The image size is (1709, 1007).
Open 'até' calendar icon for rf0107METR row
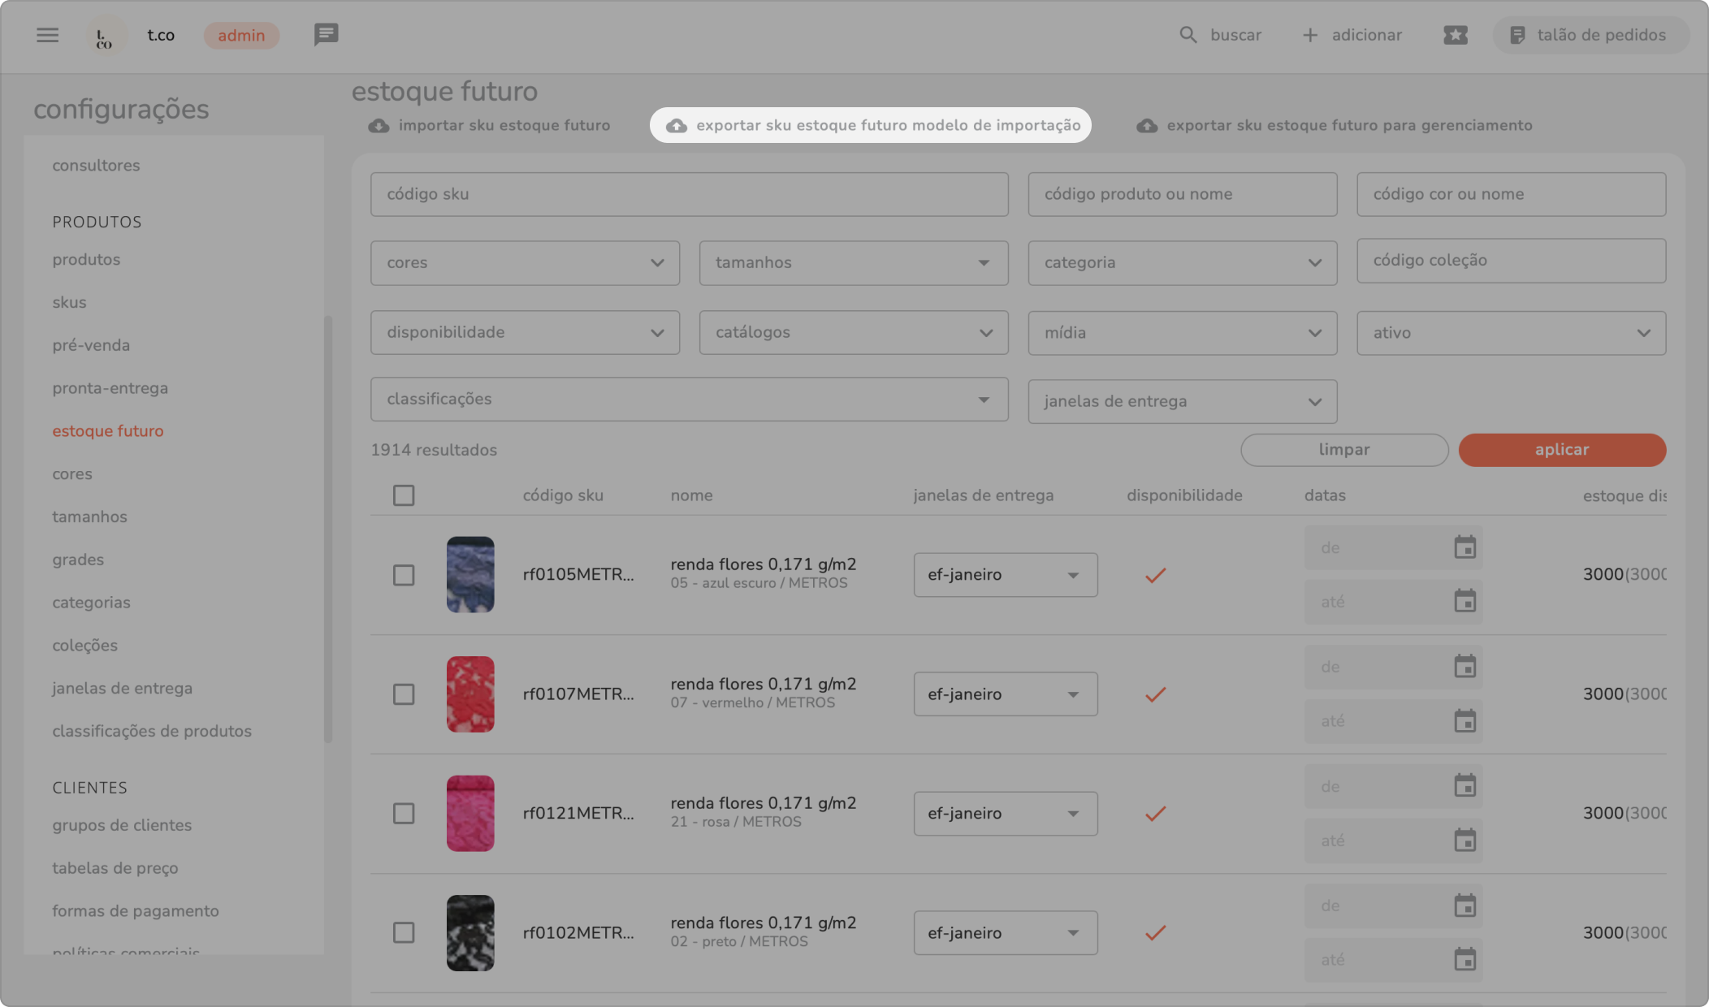1465,721
